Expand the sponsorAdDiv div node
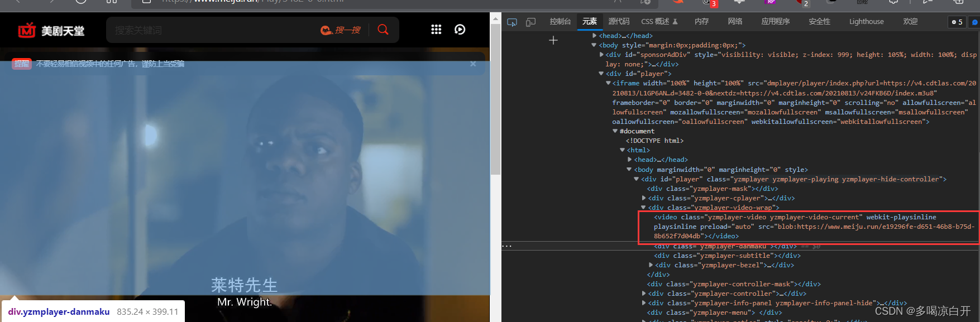The image size is (980, 322). [601, 55]
